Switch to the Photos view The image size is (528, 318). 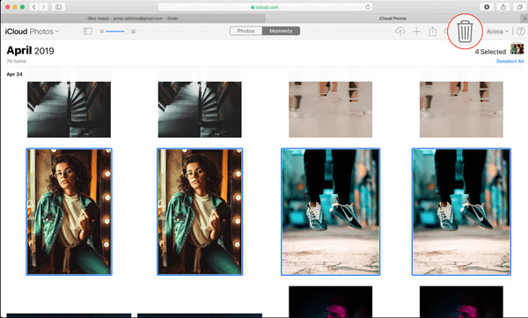[246, 31]
